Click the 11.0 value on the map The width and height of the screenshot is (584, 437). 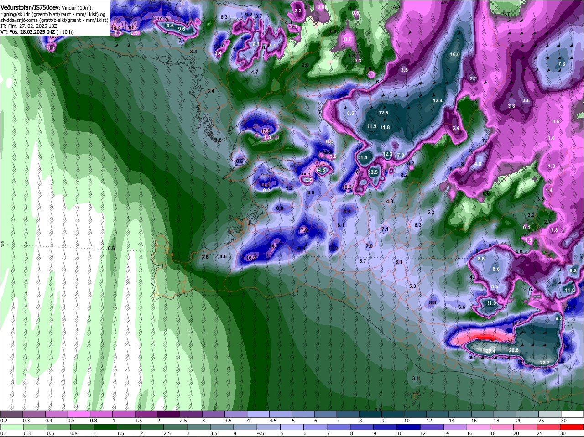pyautogui.click(x=491, y=303)
